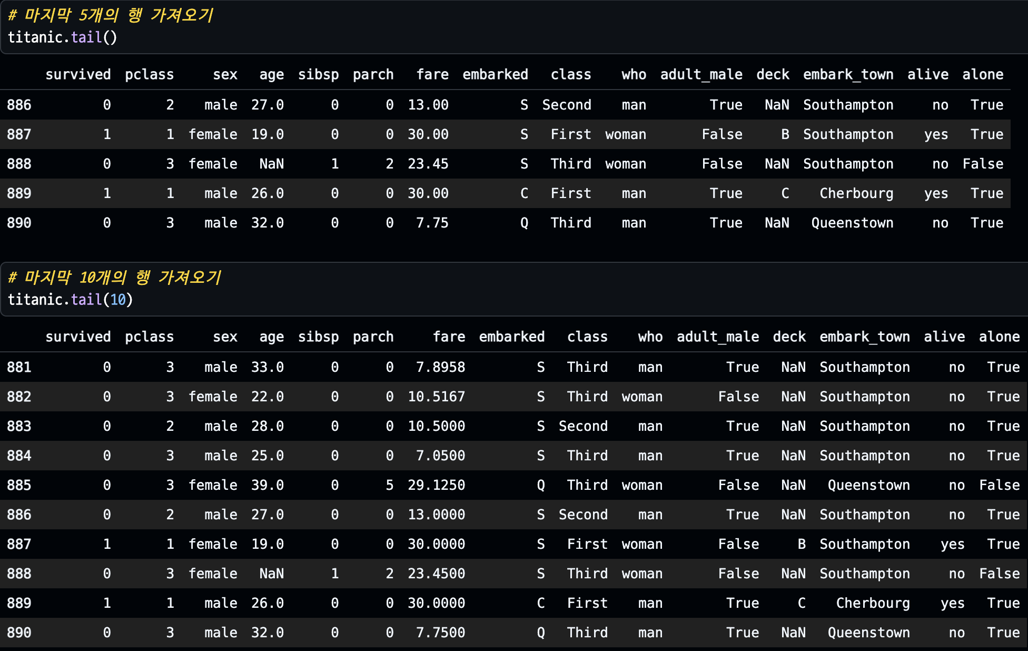
Task: Click 'survived' header in first table
Action: coord(78,74)
